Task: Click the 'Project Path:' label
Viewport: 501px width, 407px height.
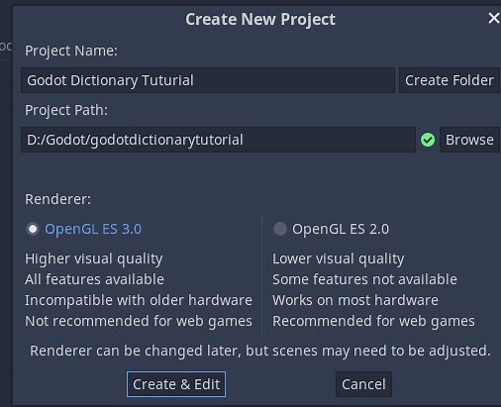Action: point(66,110)
